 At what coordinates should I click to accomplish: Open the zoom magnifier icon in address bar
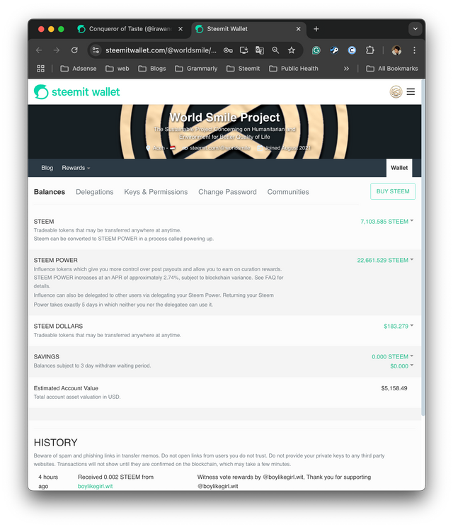pos(275,50)
